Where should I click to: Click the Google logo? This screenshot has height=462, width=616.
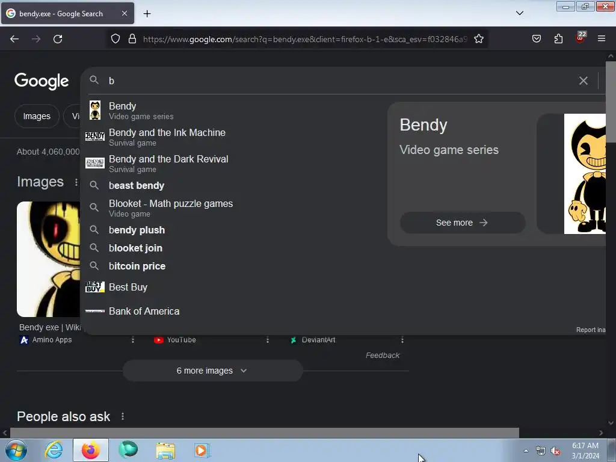click(x=42, y=81)
